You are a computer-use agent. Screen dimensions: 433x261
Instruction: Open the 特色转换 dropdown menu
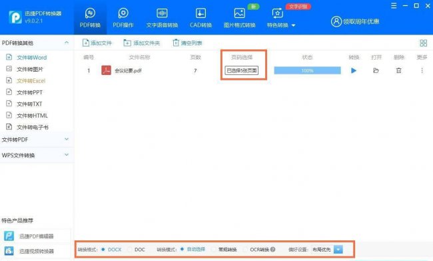281,18
